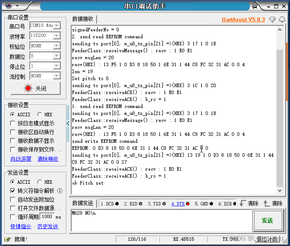The width and height of the screenshot is (290, 246).
Task: Click the receive area scroll down arrow
Action: [280, 191]
